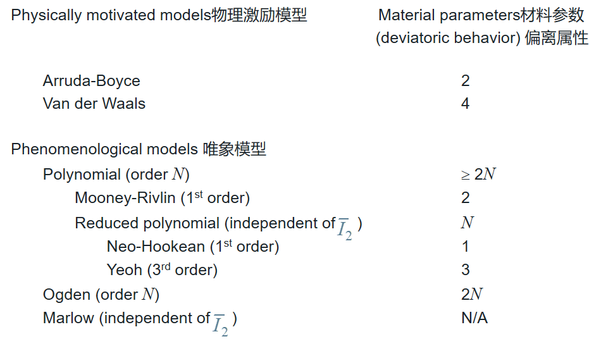The width and height of the screenshot is (589, 339).
Task: Click the I2 symbol in Marlow row
Action: 220,324
